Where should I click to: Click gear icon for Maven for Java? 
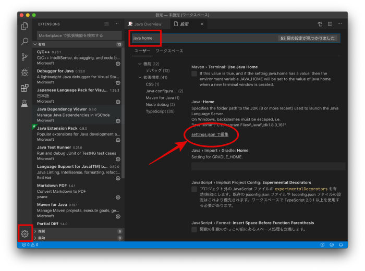(118, 216)
